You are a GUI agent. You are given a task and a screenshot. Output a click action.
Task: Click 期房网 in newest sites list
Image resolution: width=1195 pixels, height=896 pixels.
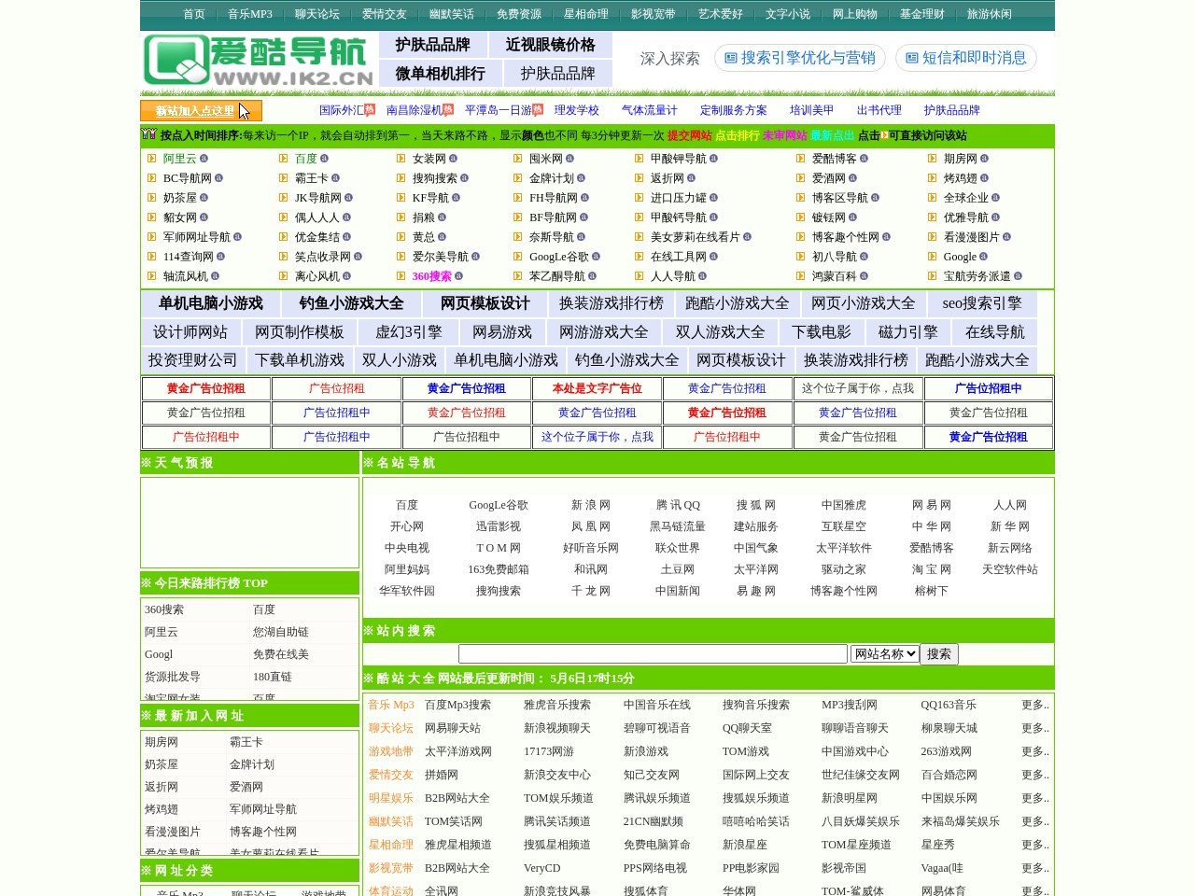pos(162,742)
